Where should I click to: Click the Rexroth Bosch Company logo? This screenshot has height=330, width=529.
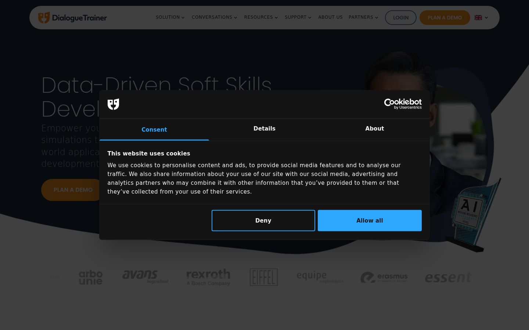pos(208,277)
